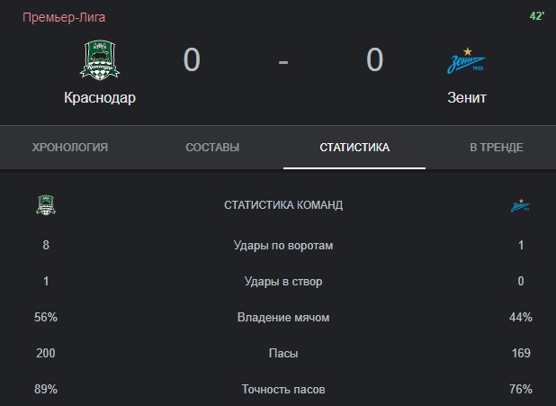Click the Зенит team name
Screen dimensions: 556x406
point(467,97)
